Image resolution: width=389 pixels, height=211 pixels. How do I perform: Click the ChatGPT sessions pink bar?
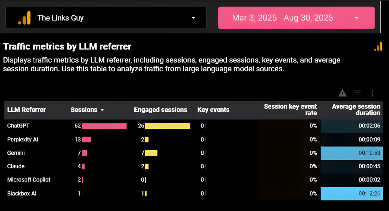(x=105, y=126)
